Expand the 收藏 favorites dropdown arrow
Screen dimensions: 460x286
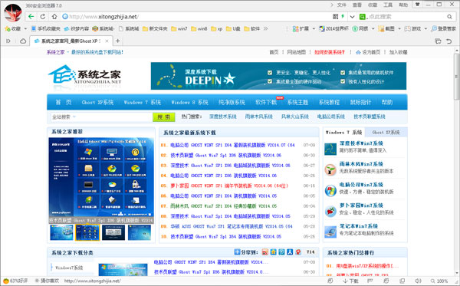click(25, 28)
